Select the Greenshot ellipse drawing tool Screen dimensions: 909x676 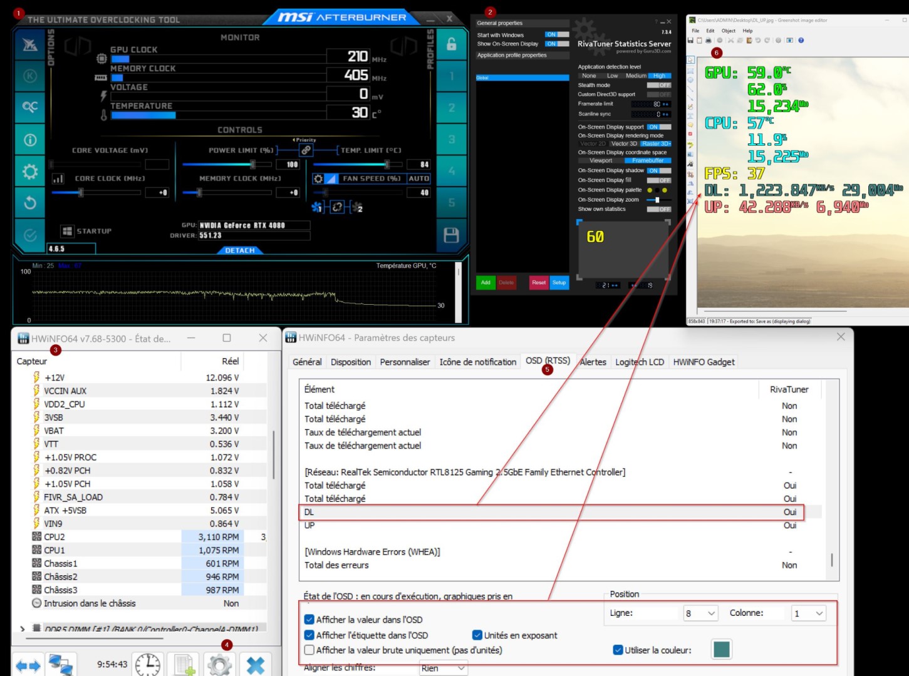pyautogui.click(x=690, y=80)
